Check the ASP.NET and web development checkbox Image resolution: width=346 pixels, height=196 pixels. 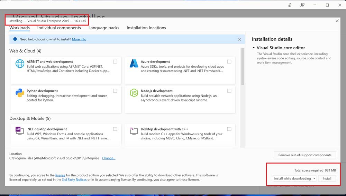[x=115, y=62]
